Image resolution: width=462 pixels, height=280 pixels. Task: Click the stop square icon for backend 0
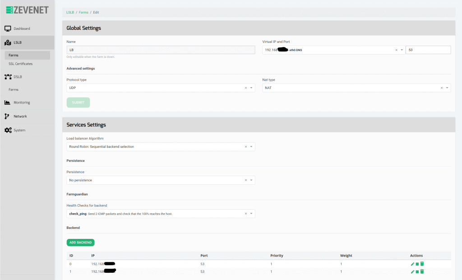point(417,264)
